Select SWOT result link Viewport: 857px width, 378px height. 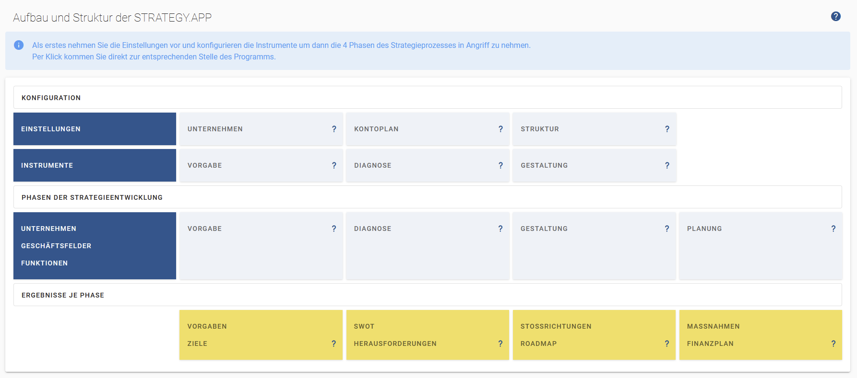click(364, 326)
